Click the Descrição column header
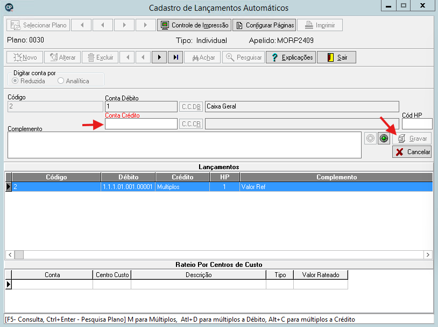The width and height of the screenshot is (438, 327). tap(199, 275)
